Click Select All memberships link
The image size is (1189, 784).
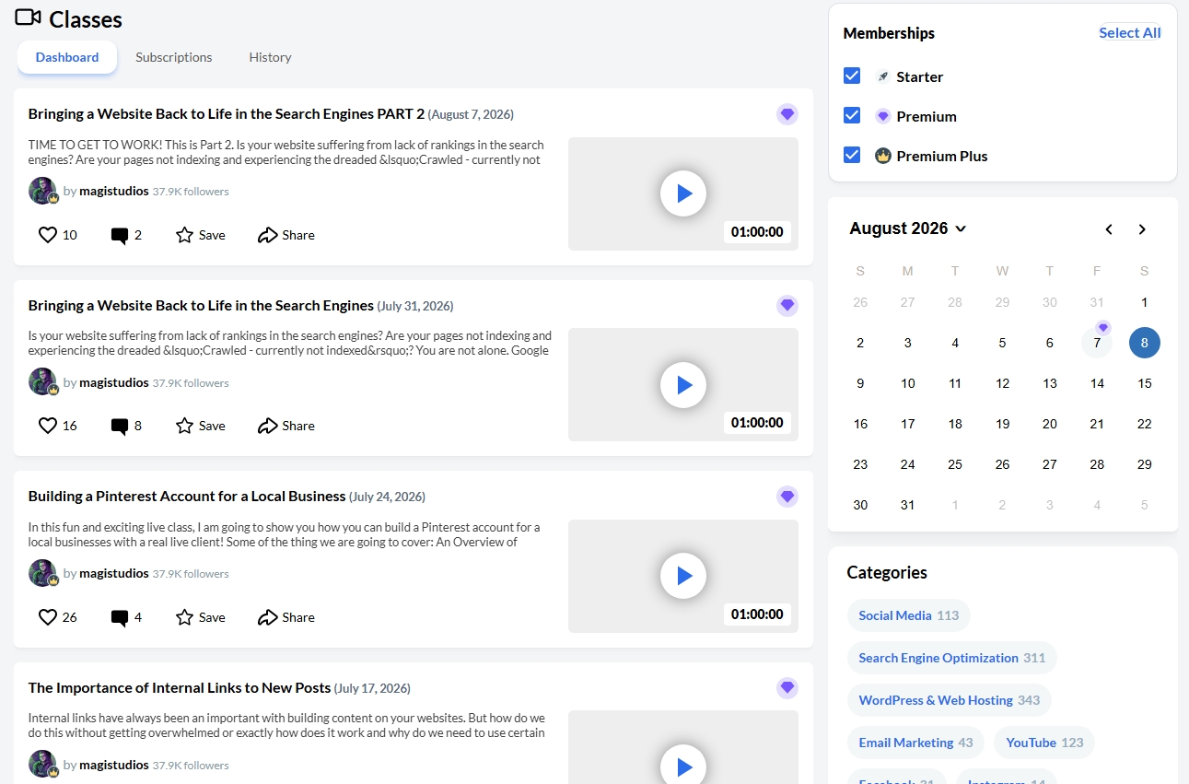click(1130, 32)
